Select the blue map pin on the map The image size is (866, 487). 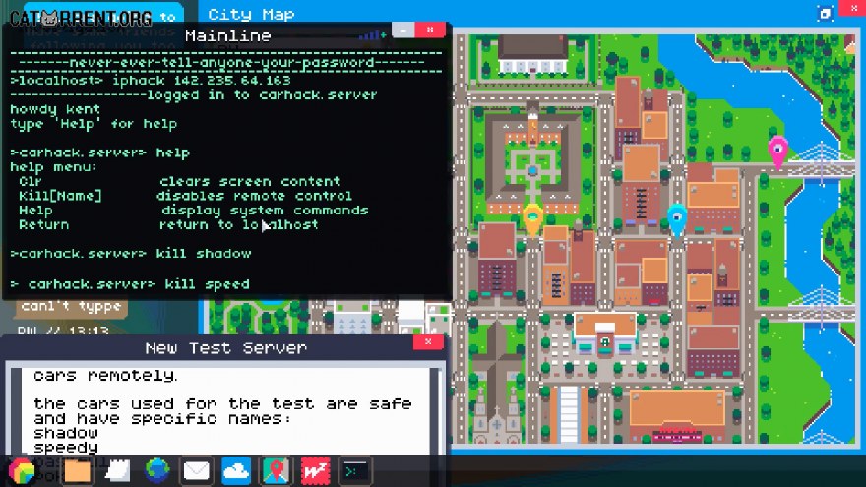(677, 219)
